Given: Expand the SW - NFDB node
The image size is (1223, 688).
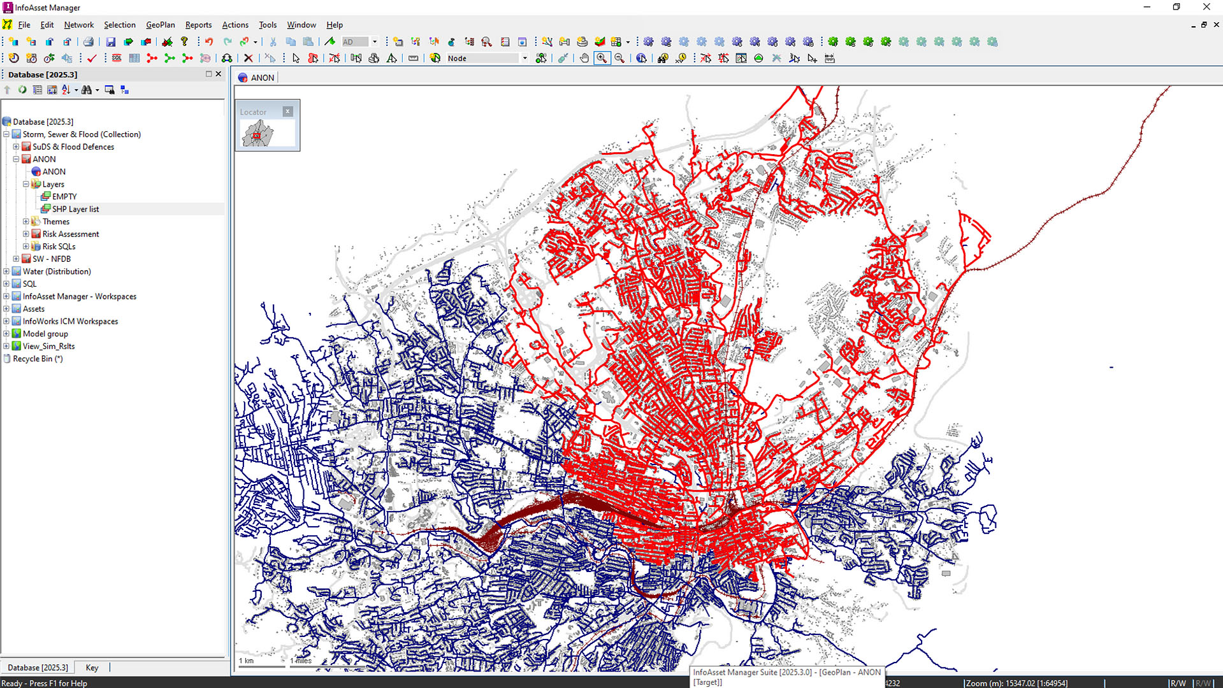Looking at the screenshot, I should point(17,259).
